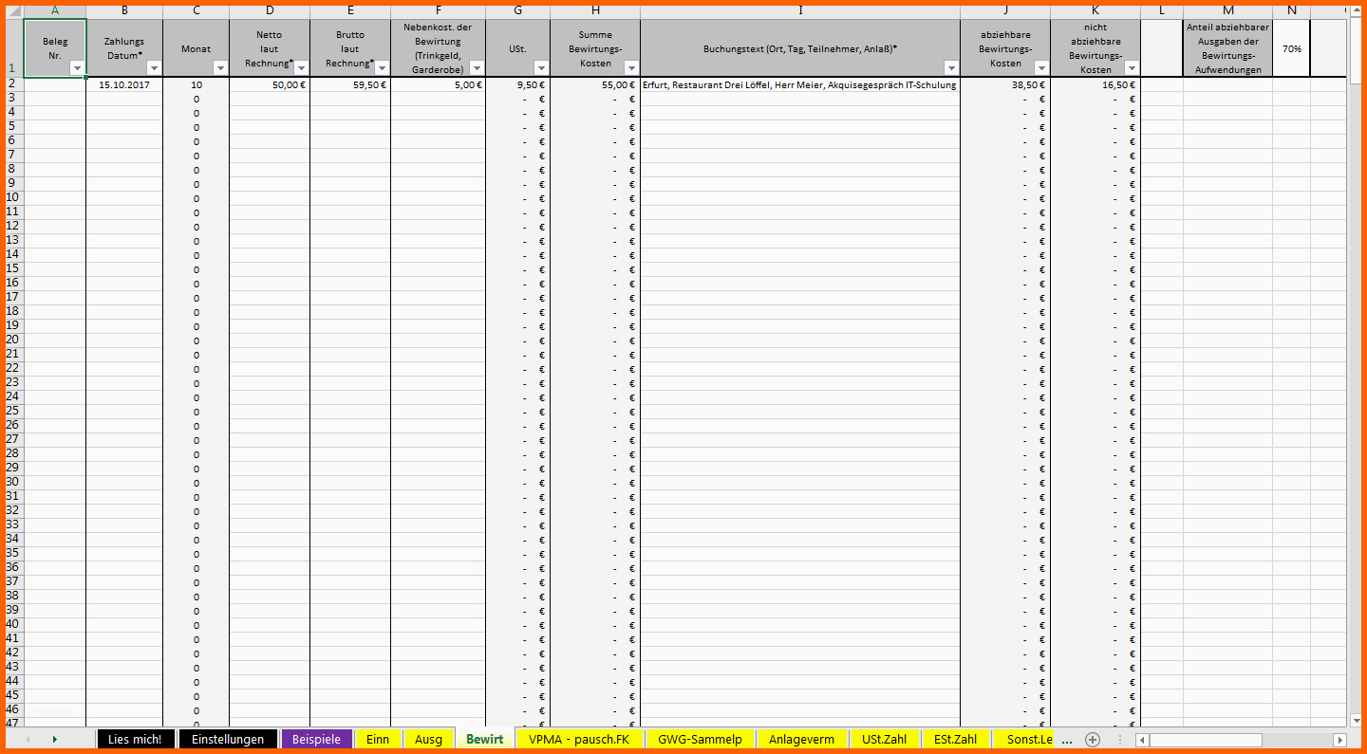1367x754 pixels.
Task: Click the 55,00 € Summe cell
Action: [595, 84]
